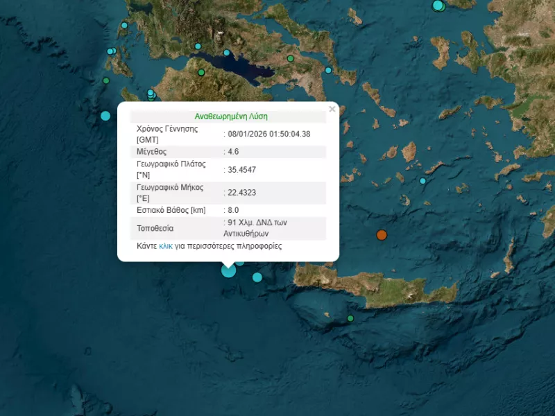555x416 pixels.
Task: Click the Αναθεωρημένη Λύση popup header
Action: (231, 116)
